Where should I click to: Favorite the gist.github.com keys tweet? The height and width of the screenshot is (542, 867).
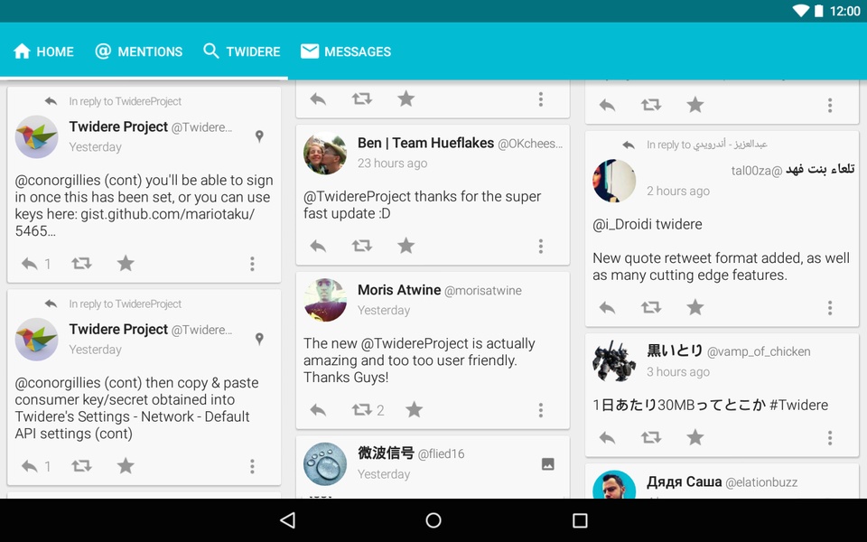(126, 263)
